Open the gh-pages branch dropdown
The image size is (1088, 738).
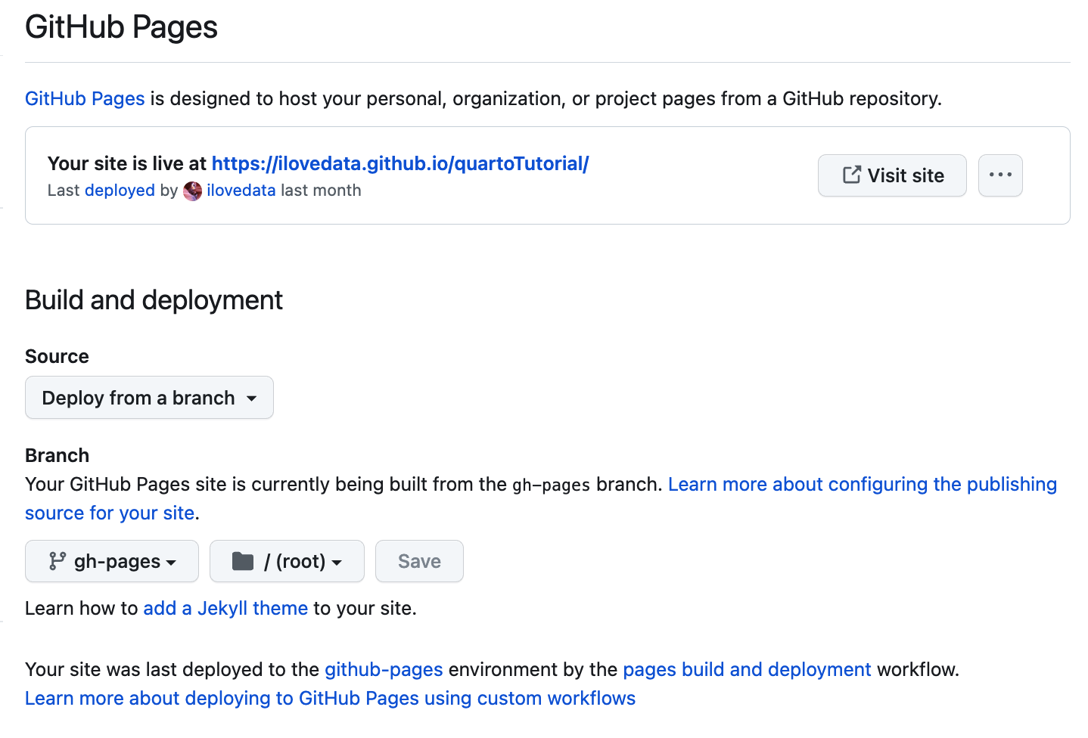pyautogui.click(x=112, y=561)
